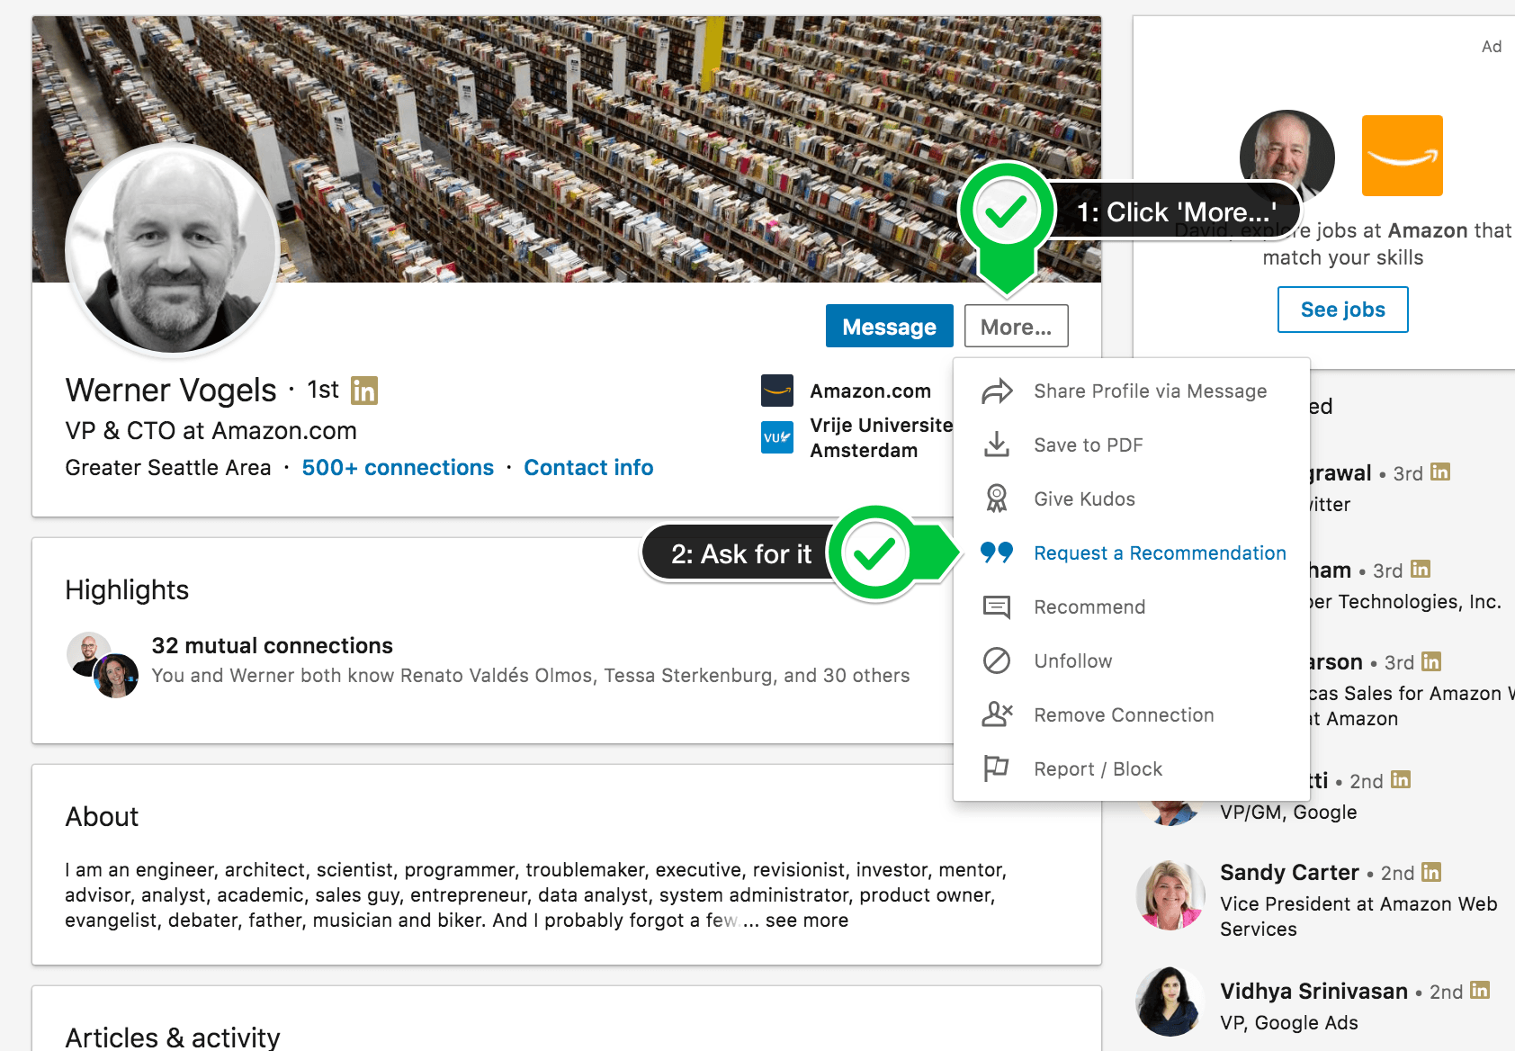The image size is (1515, 1051).
Task: Choose Report / Block option
Action: [x=1132, y=769]
